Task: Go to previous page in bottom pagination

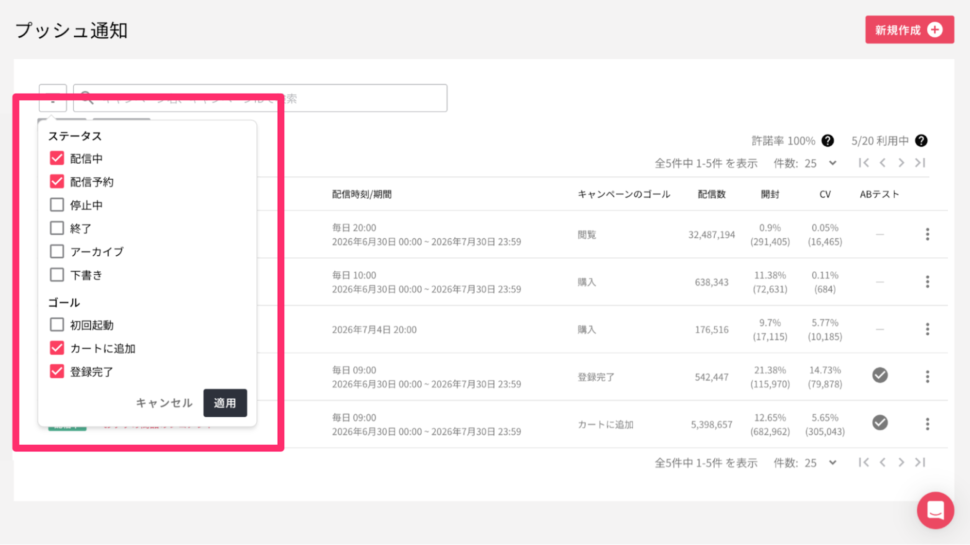Action: [883, 462]
